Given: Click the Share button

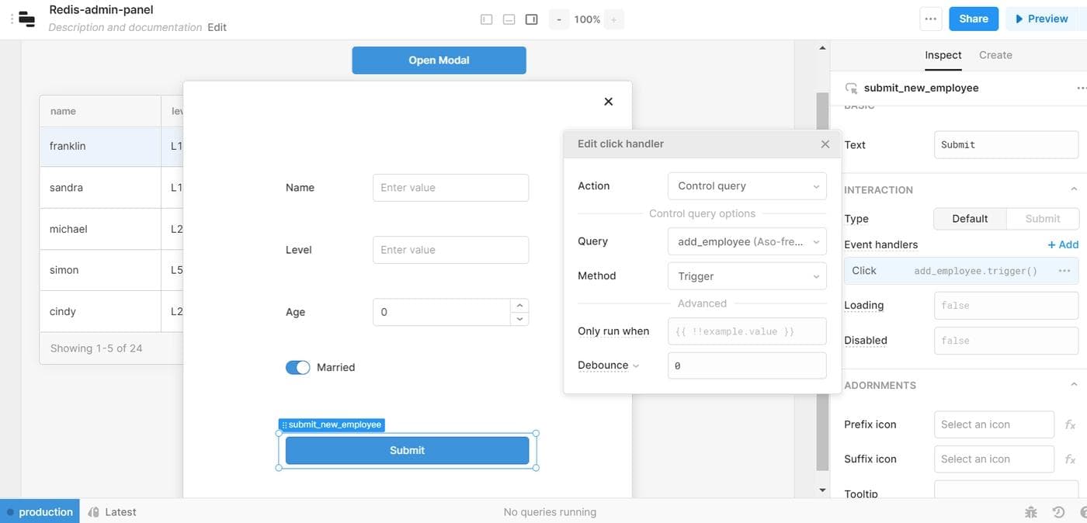Looking at the screenshot, I should click(x=973, y=19).
